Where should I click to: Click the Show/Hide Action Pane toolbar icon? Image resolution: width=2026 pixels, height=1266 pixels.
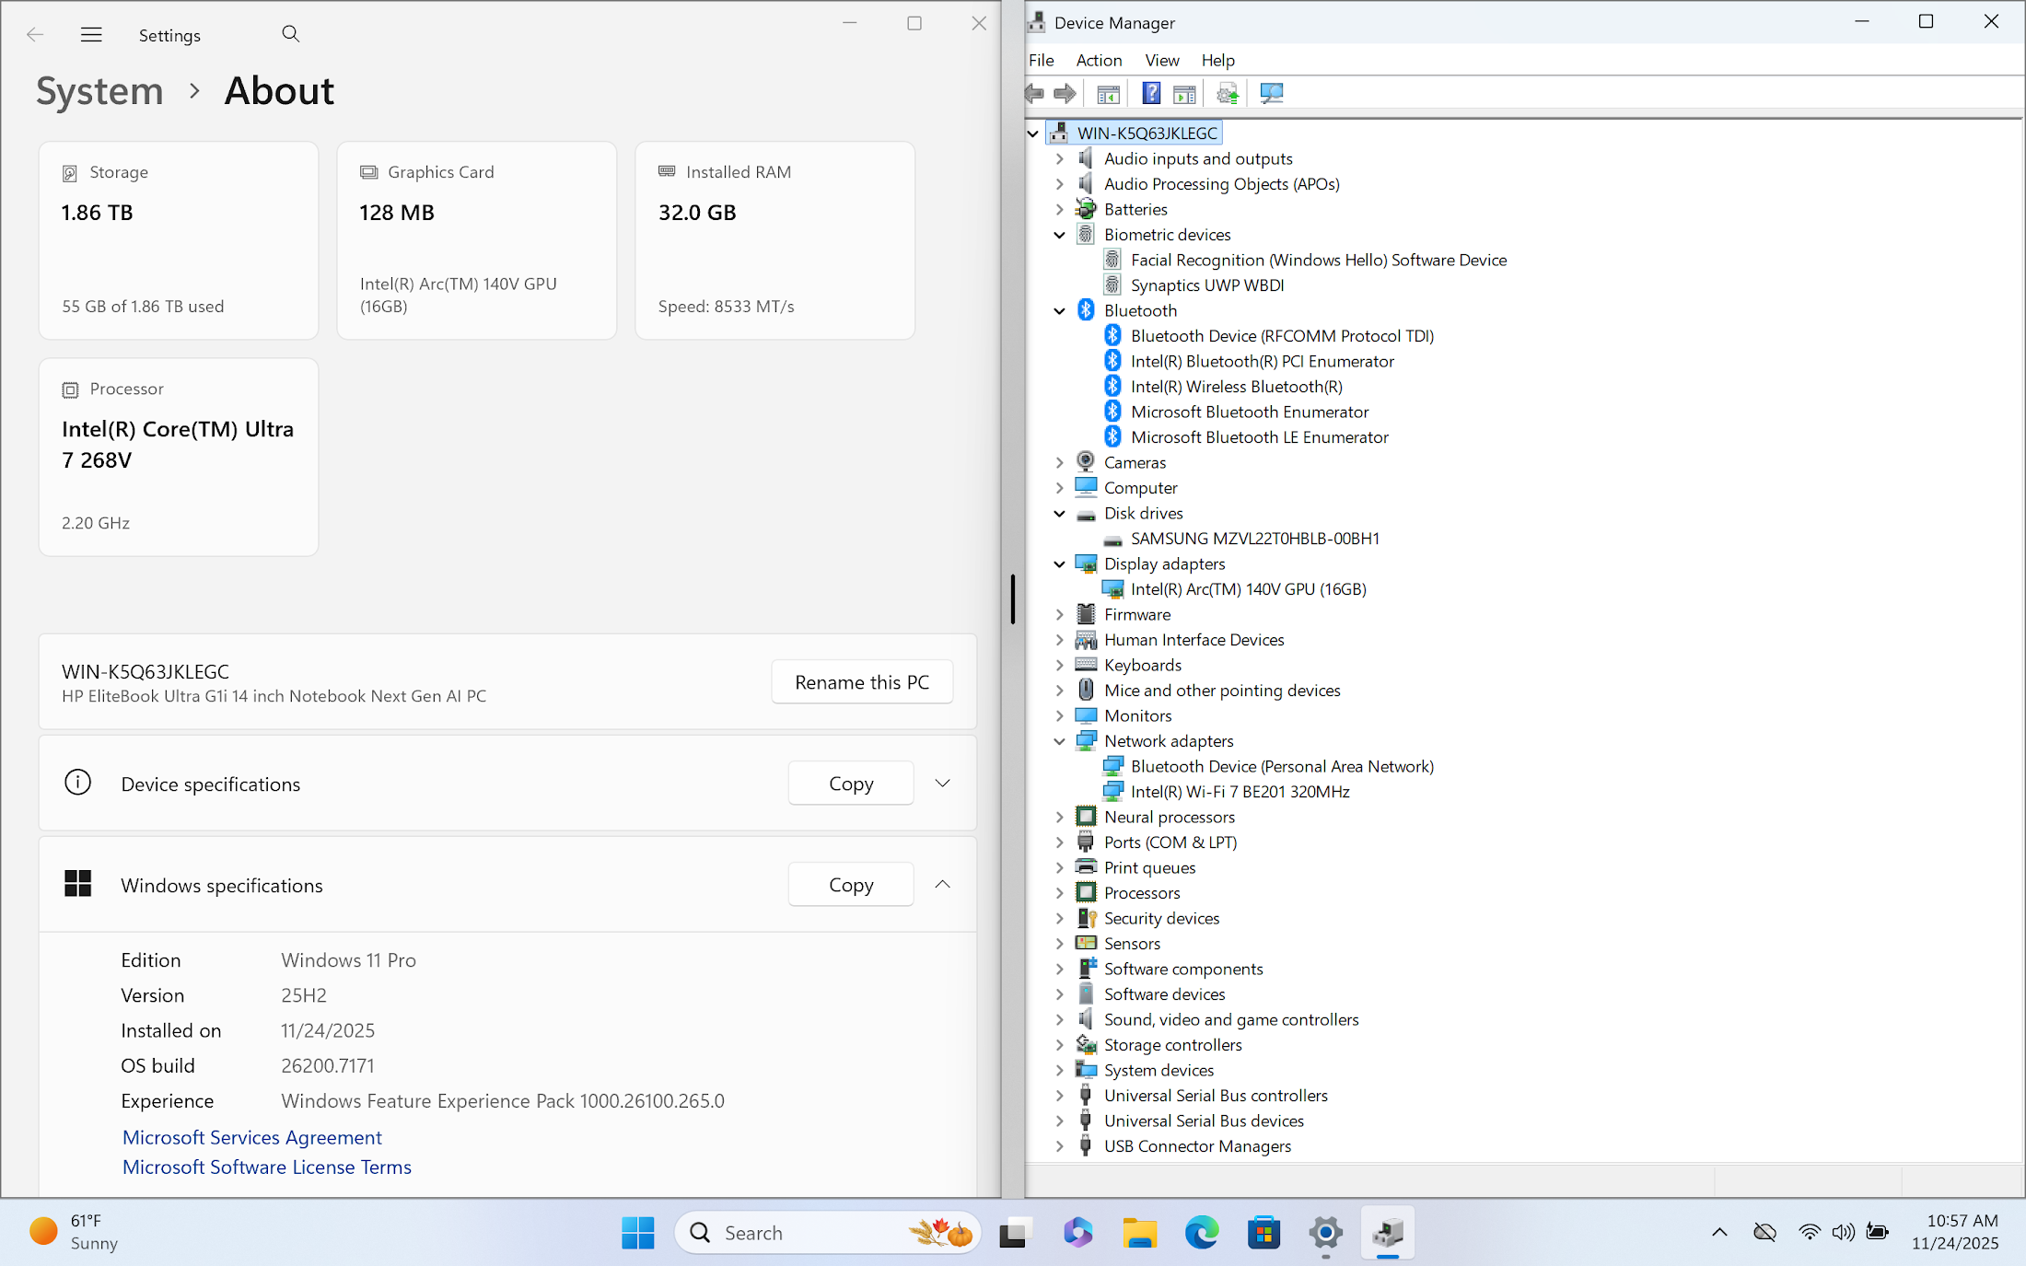click(1185, 93)
